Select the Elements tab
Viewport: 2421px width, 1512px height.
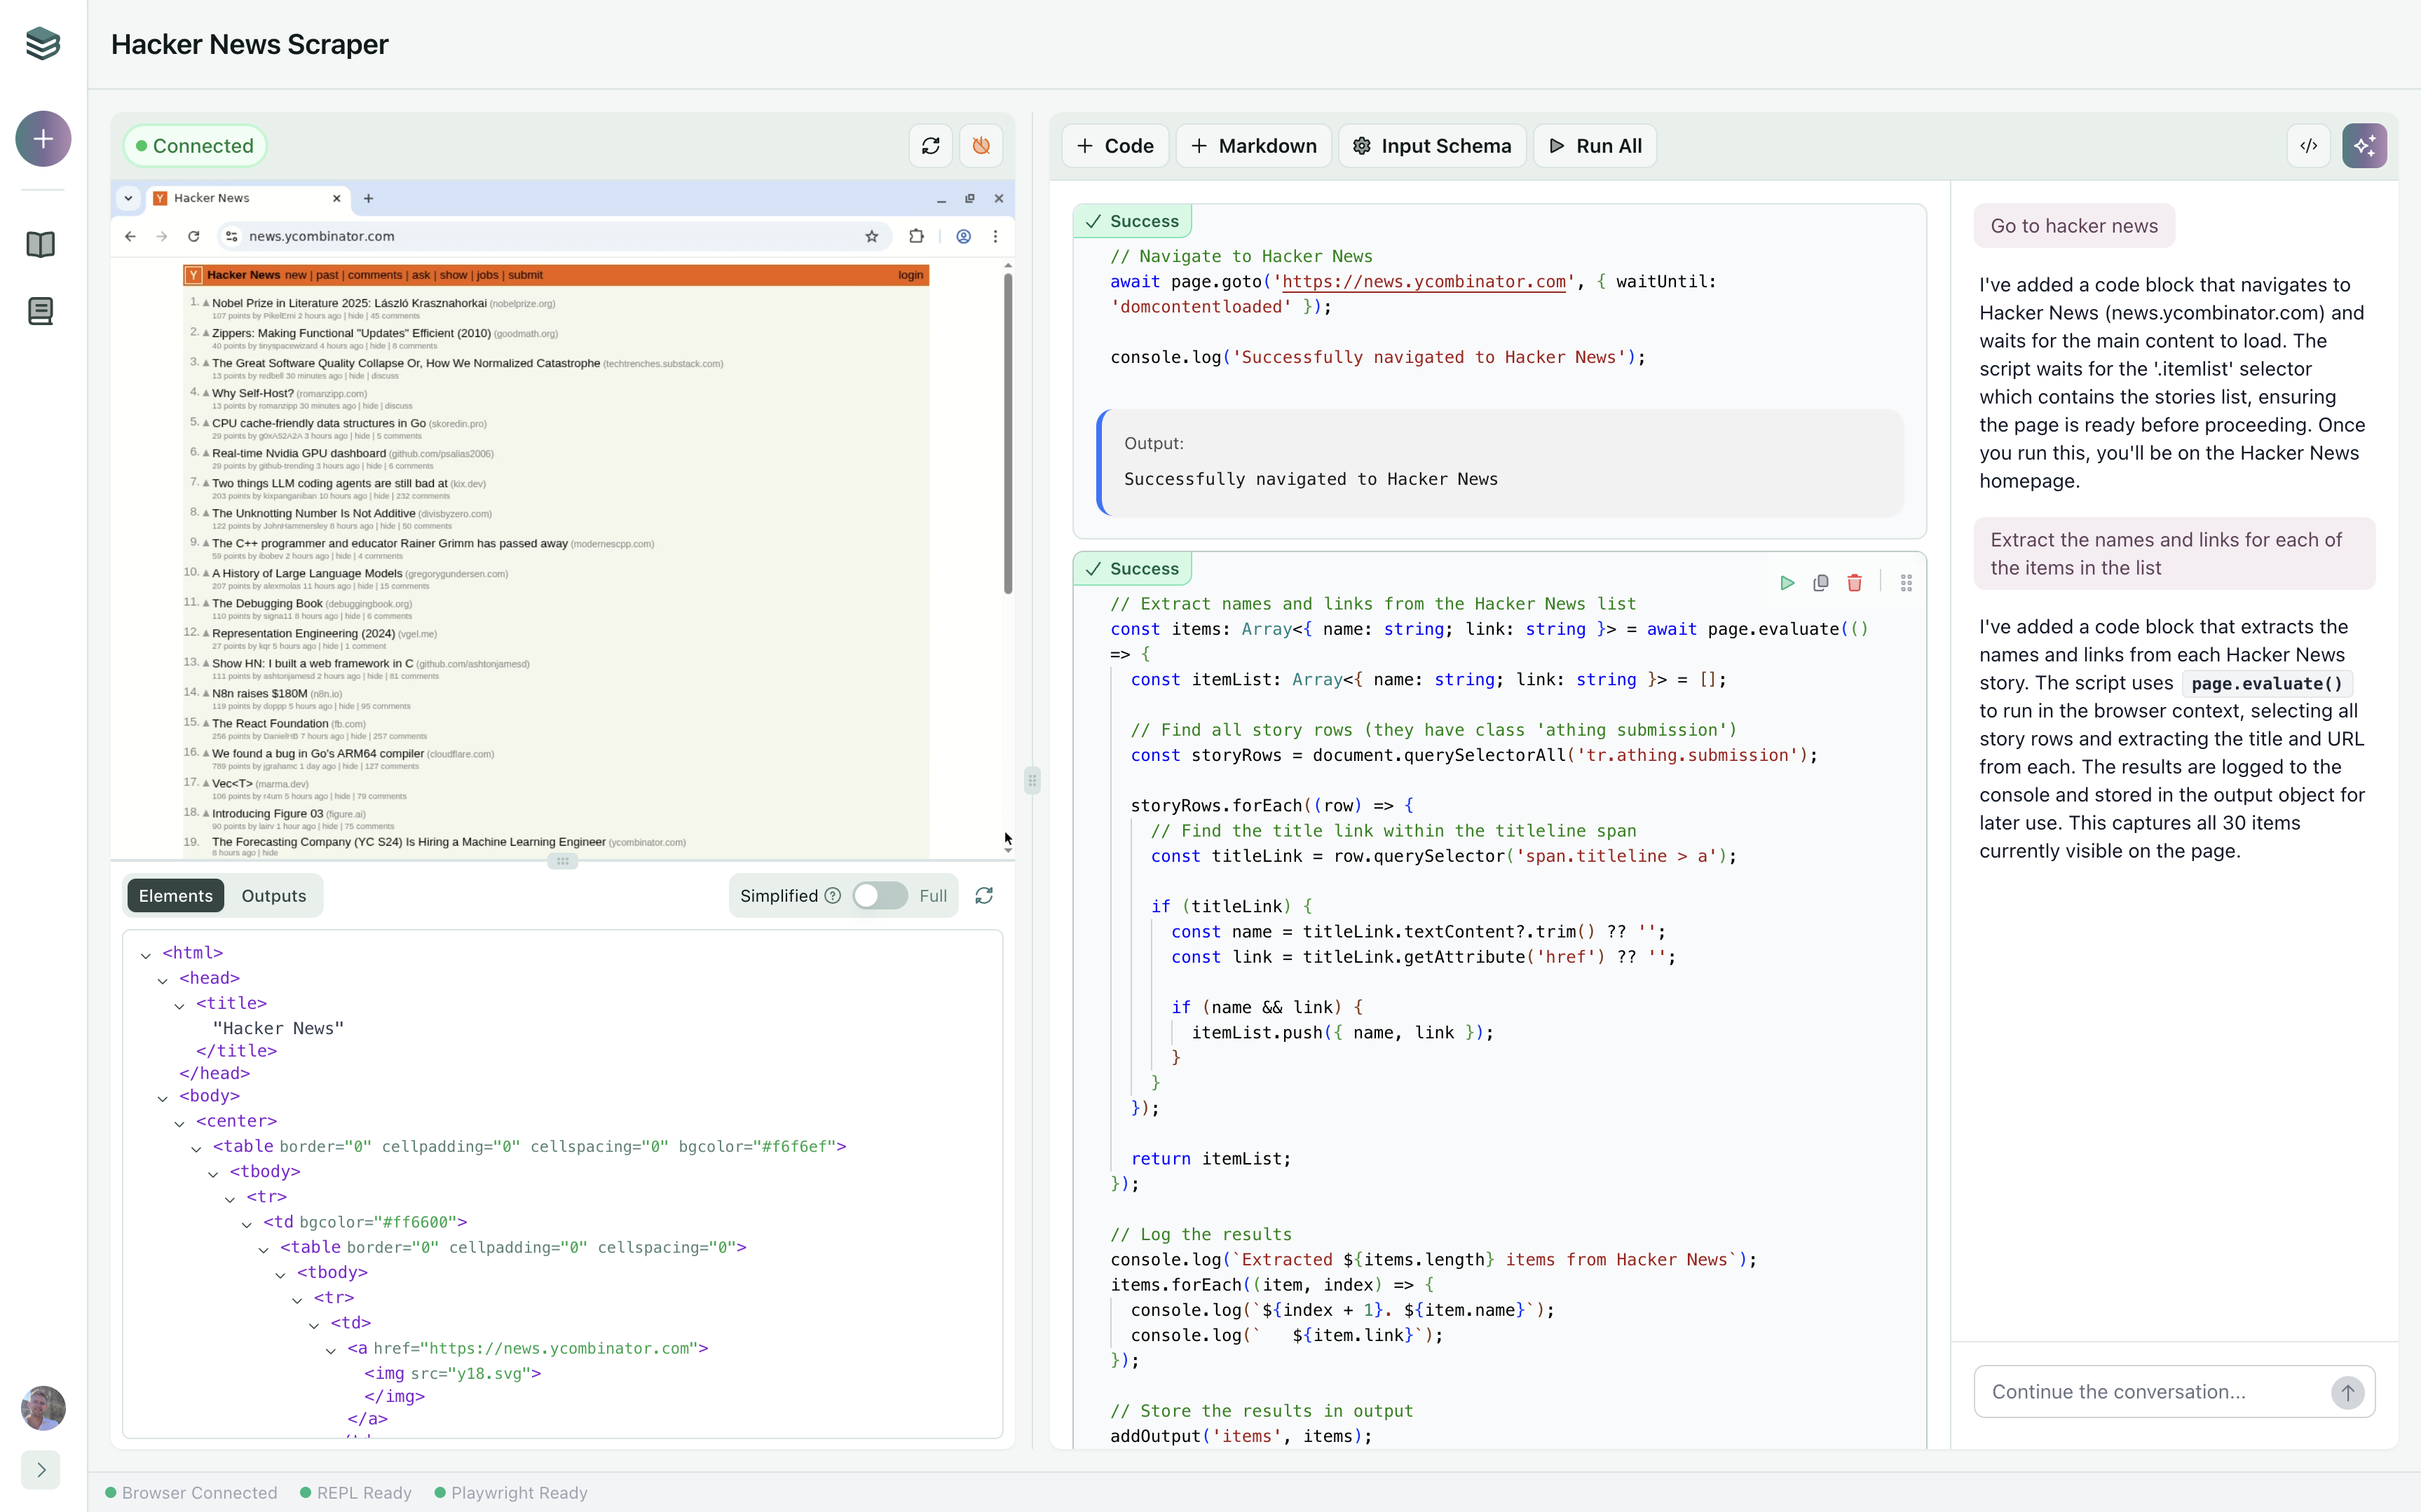click(x=175, y=896)
